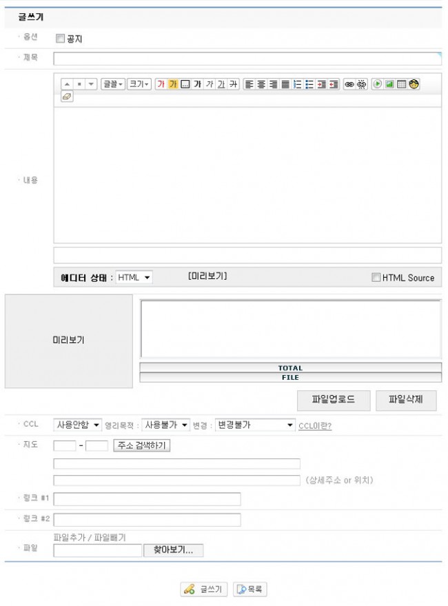Insert a table with grid icon
Viewport: 448px width, 606px height.
402,84
